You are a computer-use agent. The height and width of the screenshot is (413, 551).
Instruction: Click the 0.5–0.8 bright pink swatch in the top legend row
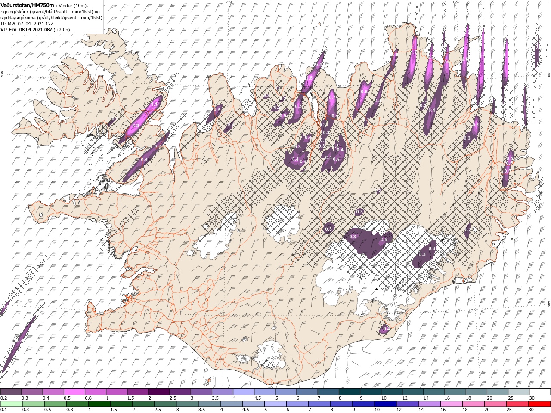coord(74,392)
